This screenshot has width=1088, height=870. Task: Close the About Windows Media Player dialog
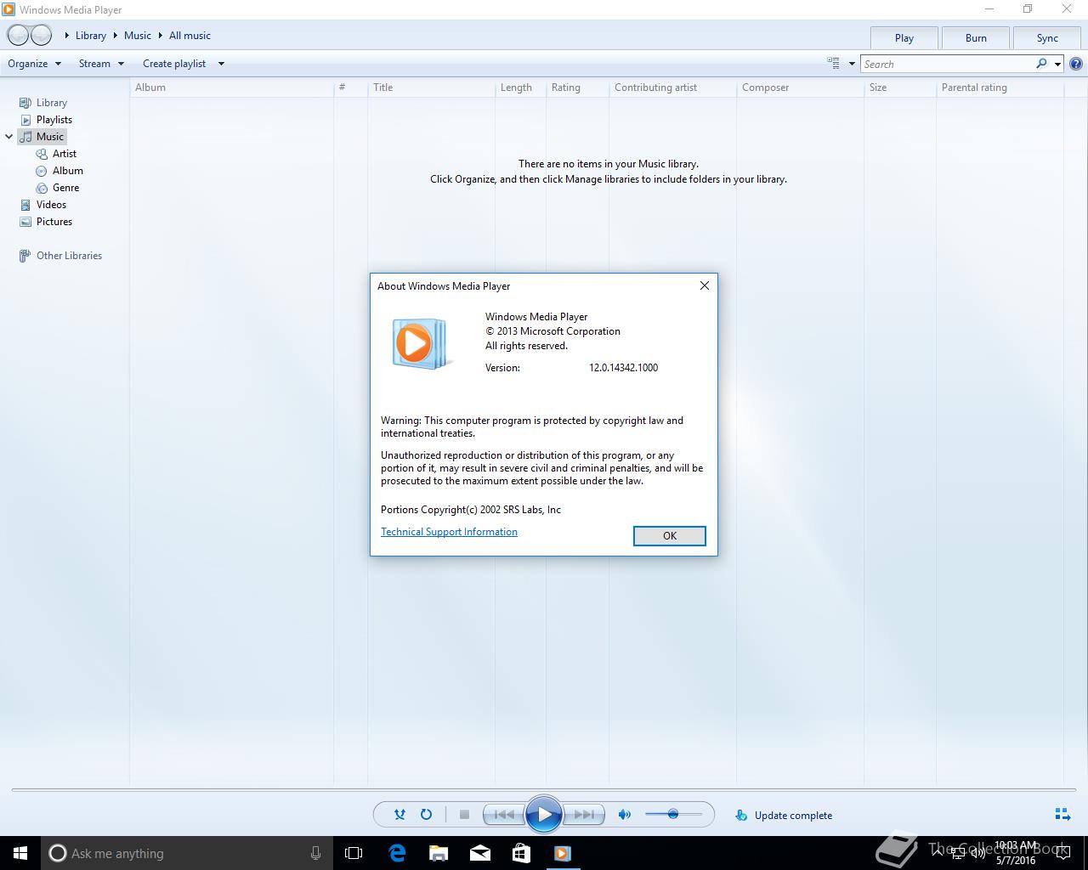pyautogui.click(x=704, y=285)
